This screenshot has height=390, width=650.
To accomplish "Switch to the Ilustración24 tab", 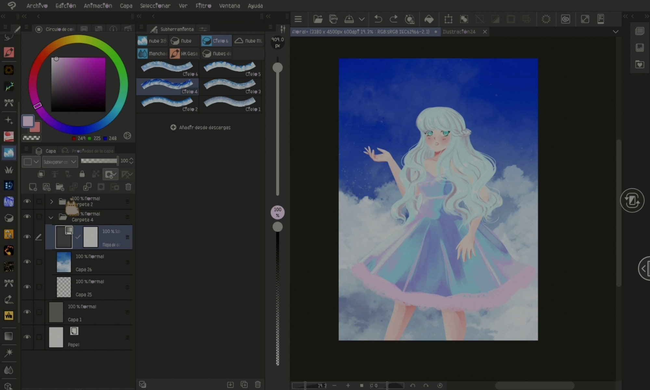I will [x=459, y=32].
